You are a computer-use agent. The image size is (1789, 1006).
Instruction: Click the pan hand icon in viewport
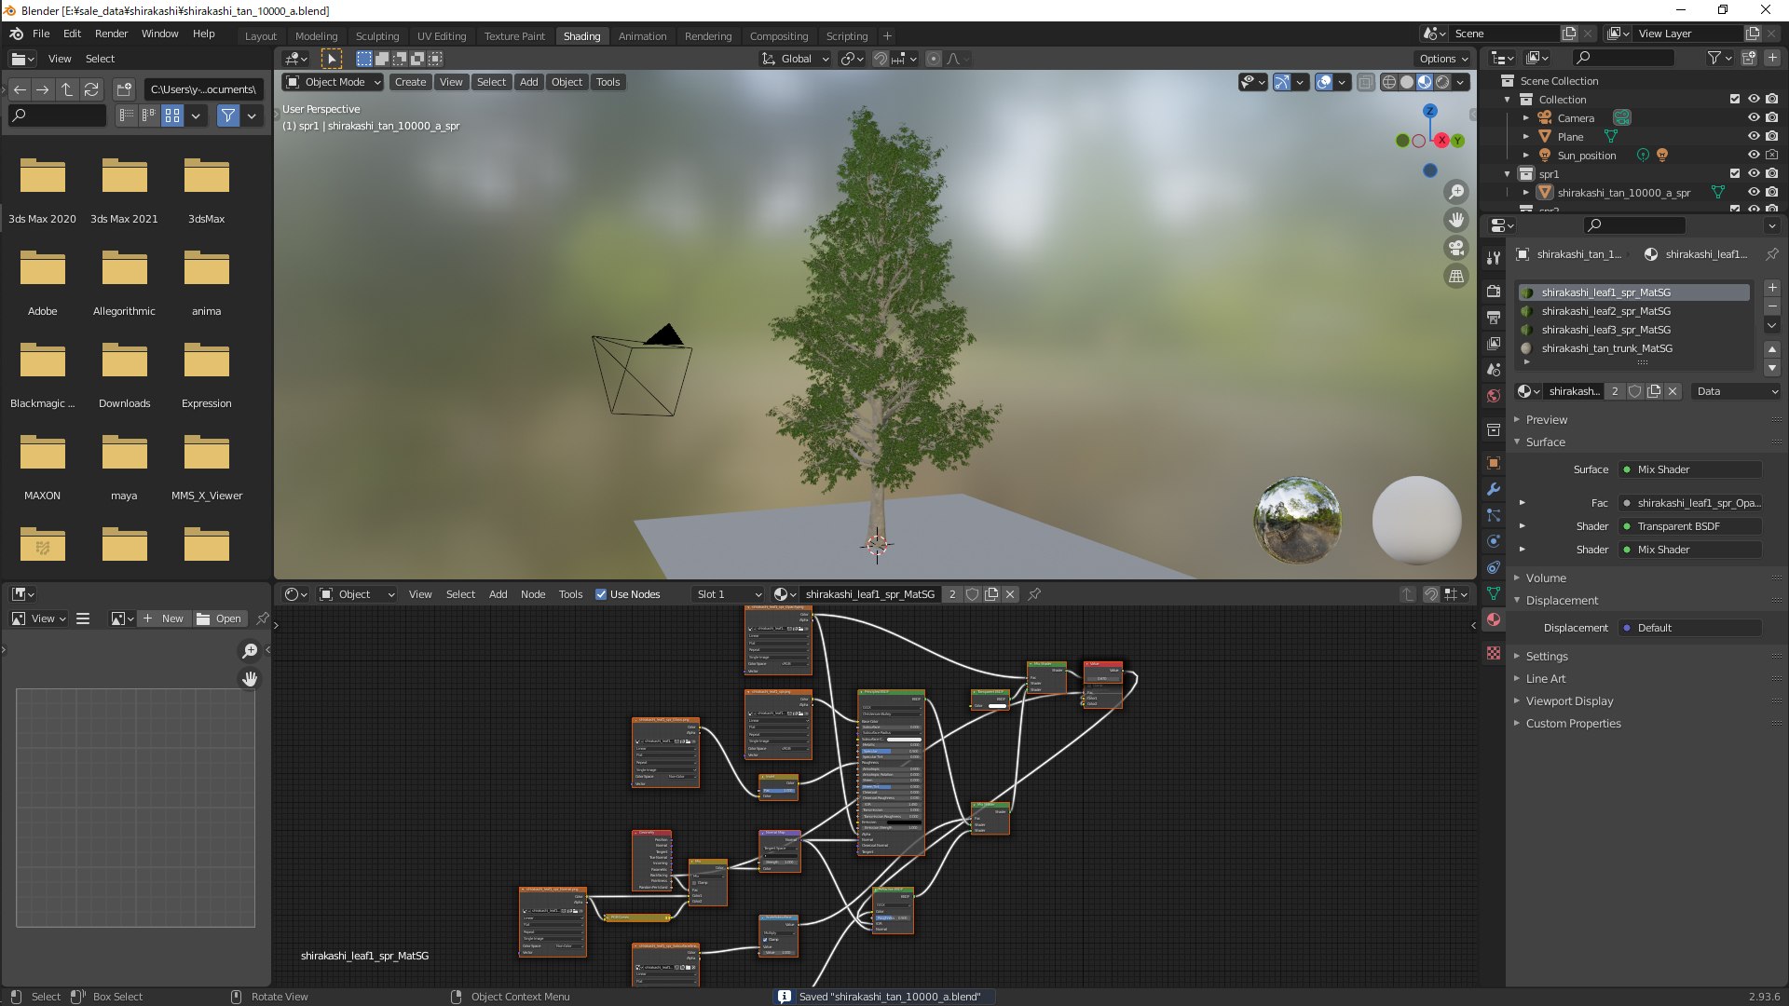coord(1455,221)
